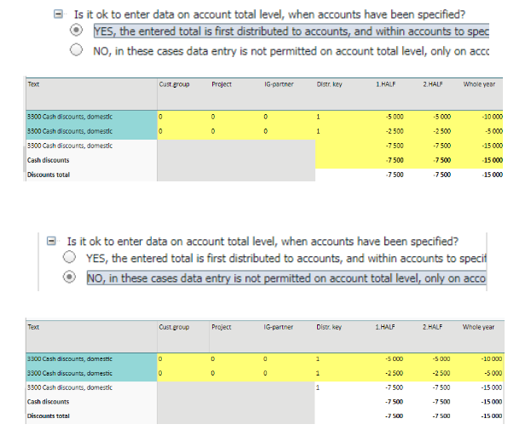Click the 'Discounts total' row label in the lower table

click(49, 416)
